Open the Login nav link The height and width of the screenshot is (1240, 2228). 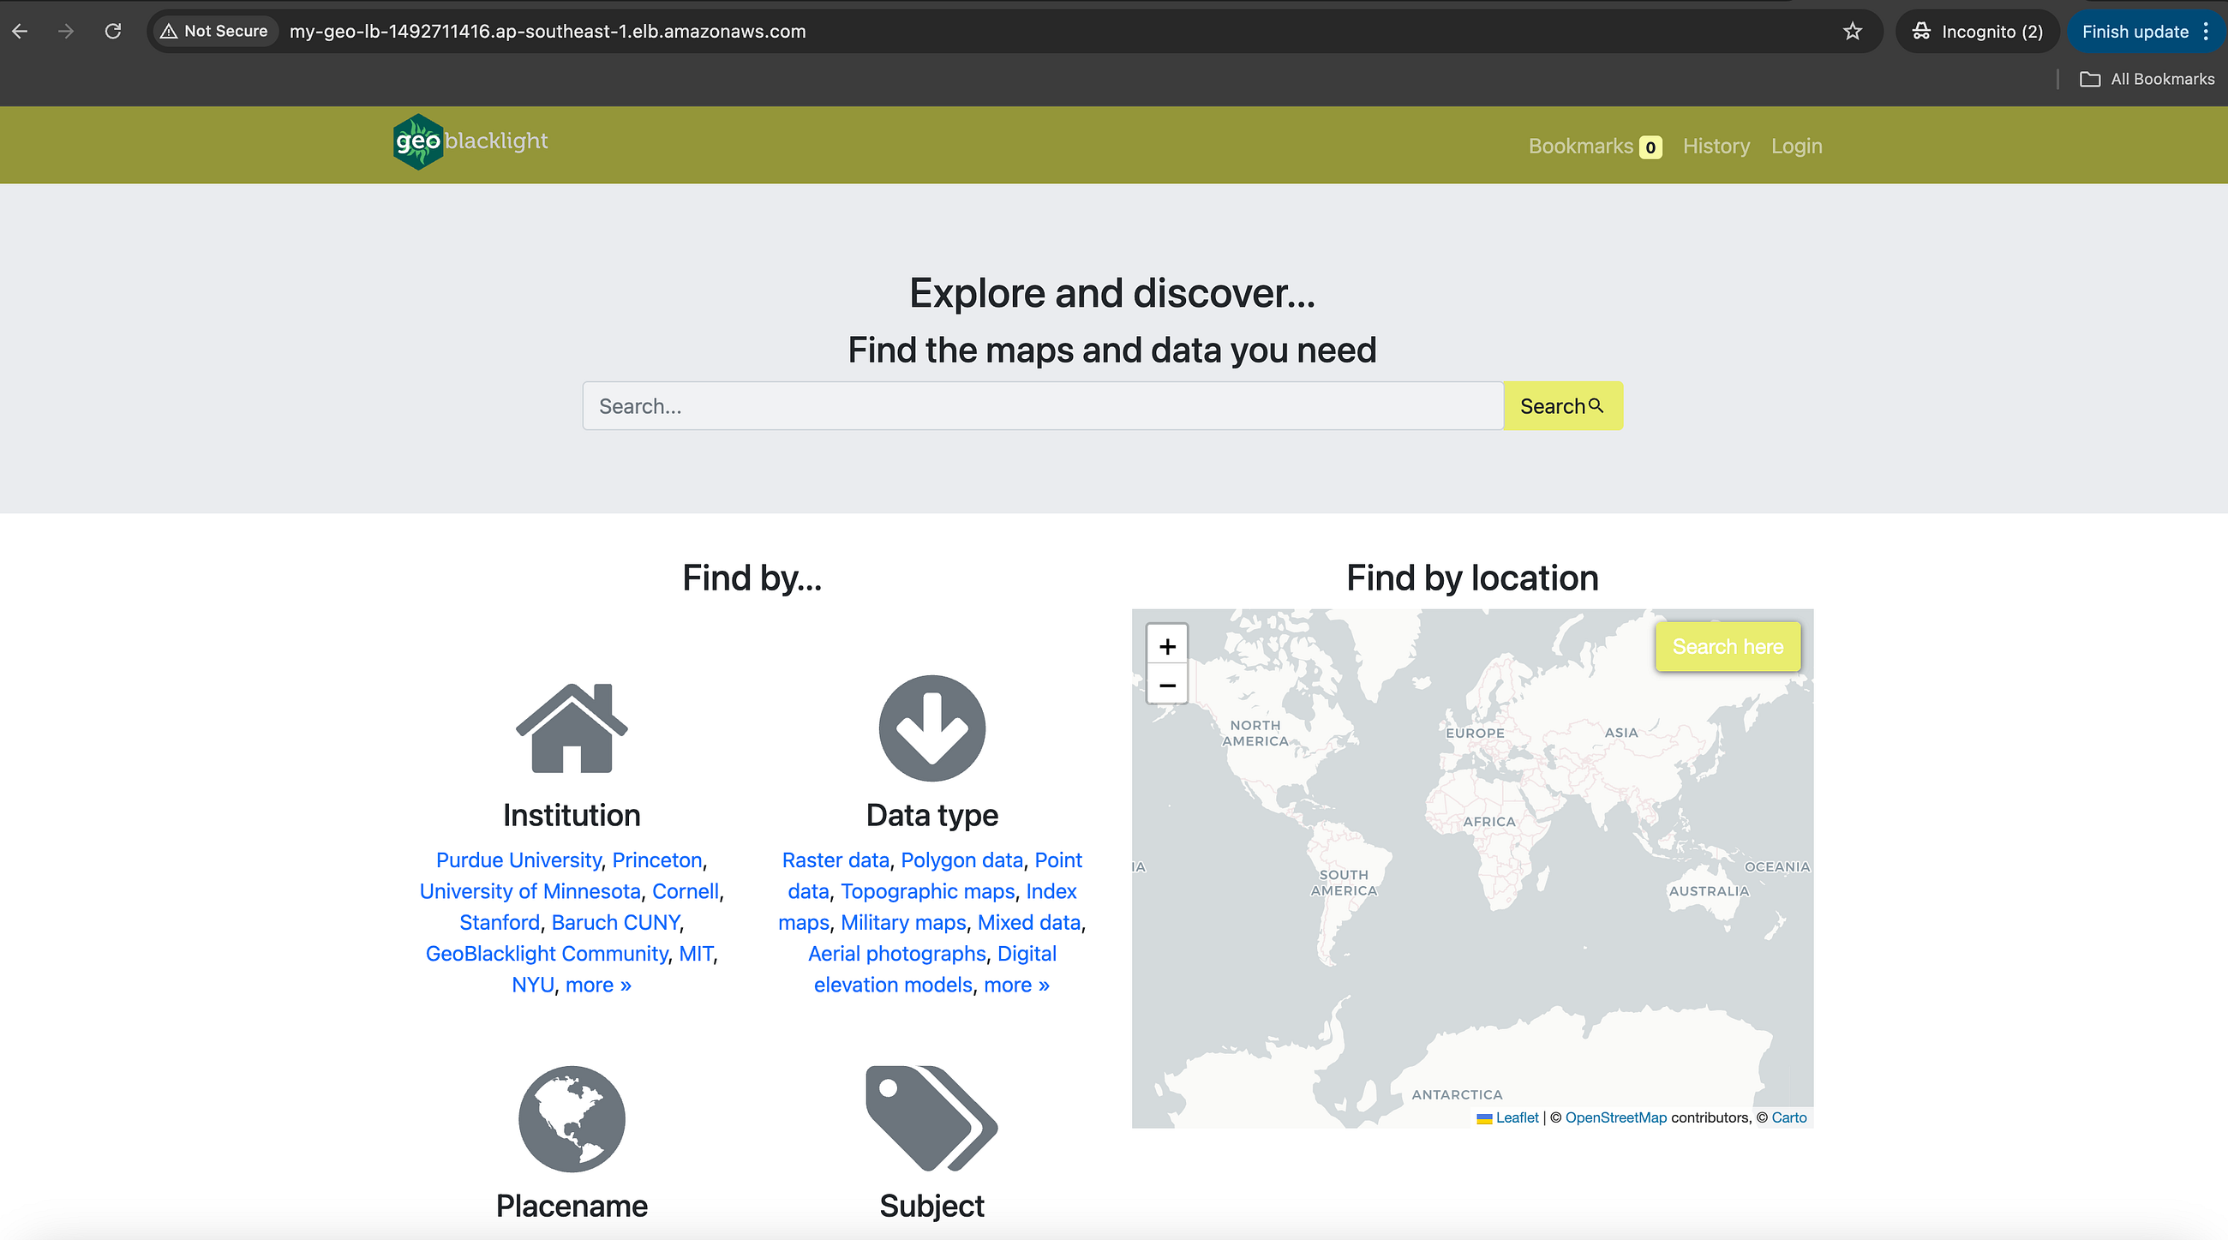point(1796,147)
